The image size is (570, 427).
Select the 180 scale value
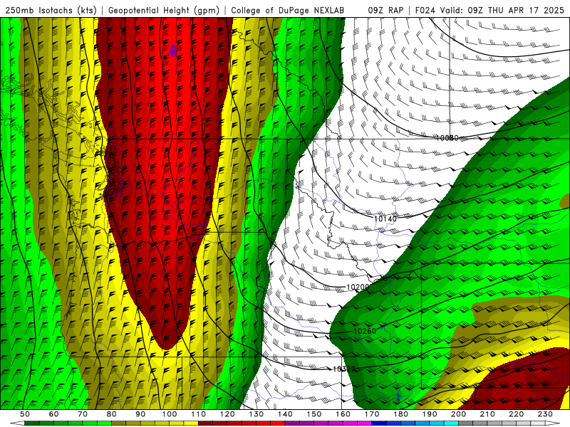[400, 414]
